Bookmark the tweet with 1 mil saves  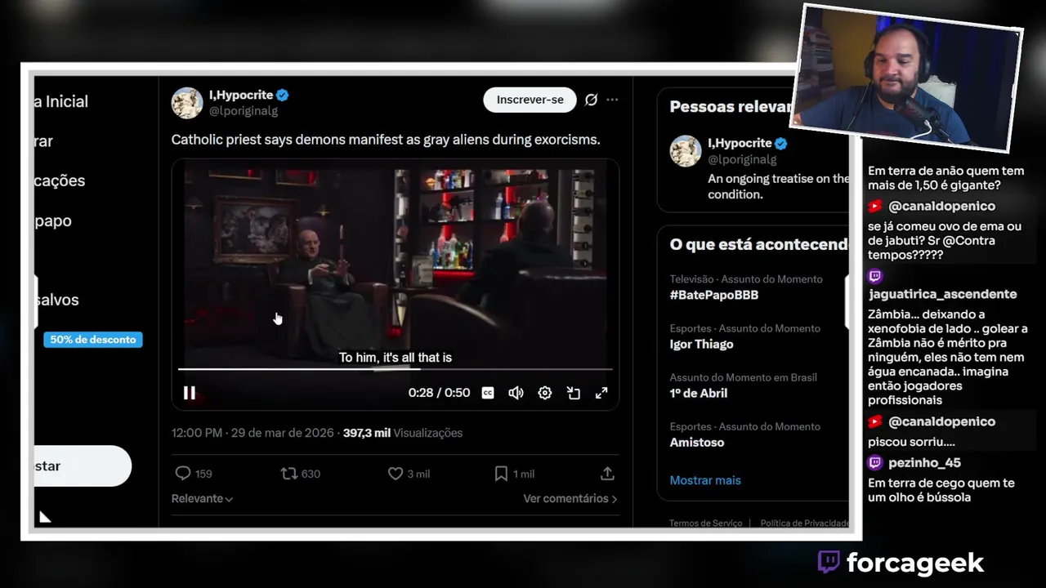514,474
